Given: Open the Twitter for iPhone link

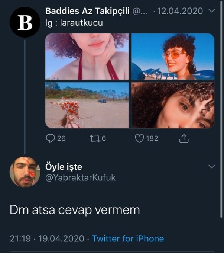Looking at the screenshot, I should point(128,238).
